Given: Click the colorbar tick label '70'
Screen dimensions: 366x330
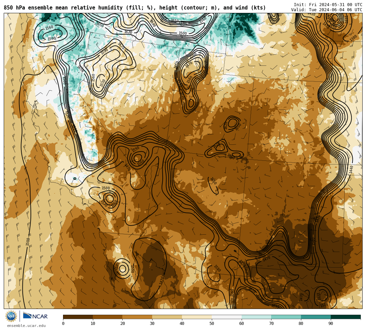Looking at the screenshot, I should point(271,324).
